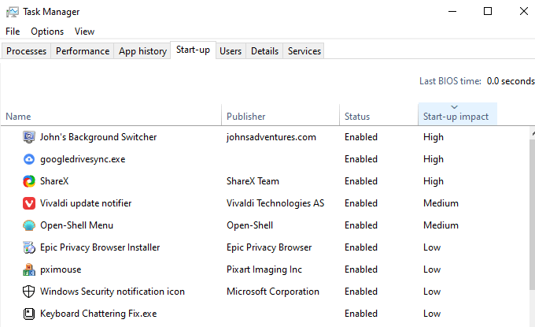This screenshot has width=535, height=327.
Task: Click Epic Privacy Browser Installer icon
Action: (x=28, y=247)
